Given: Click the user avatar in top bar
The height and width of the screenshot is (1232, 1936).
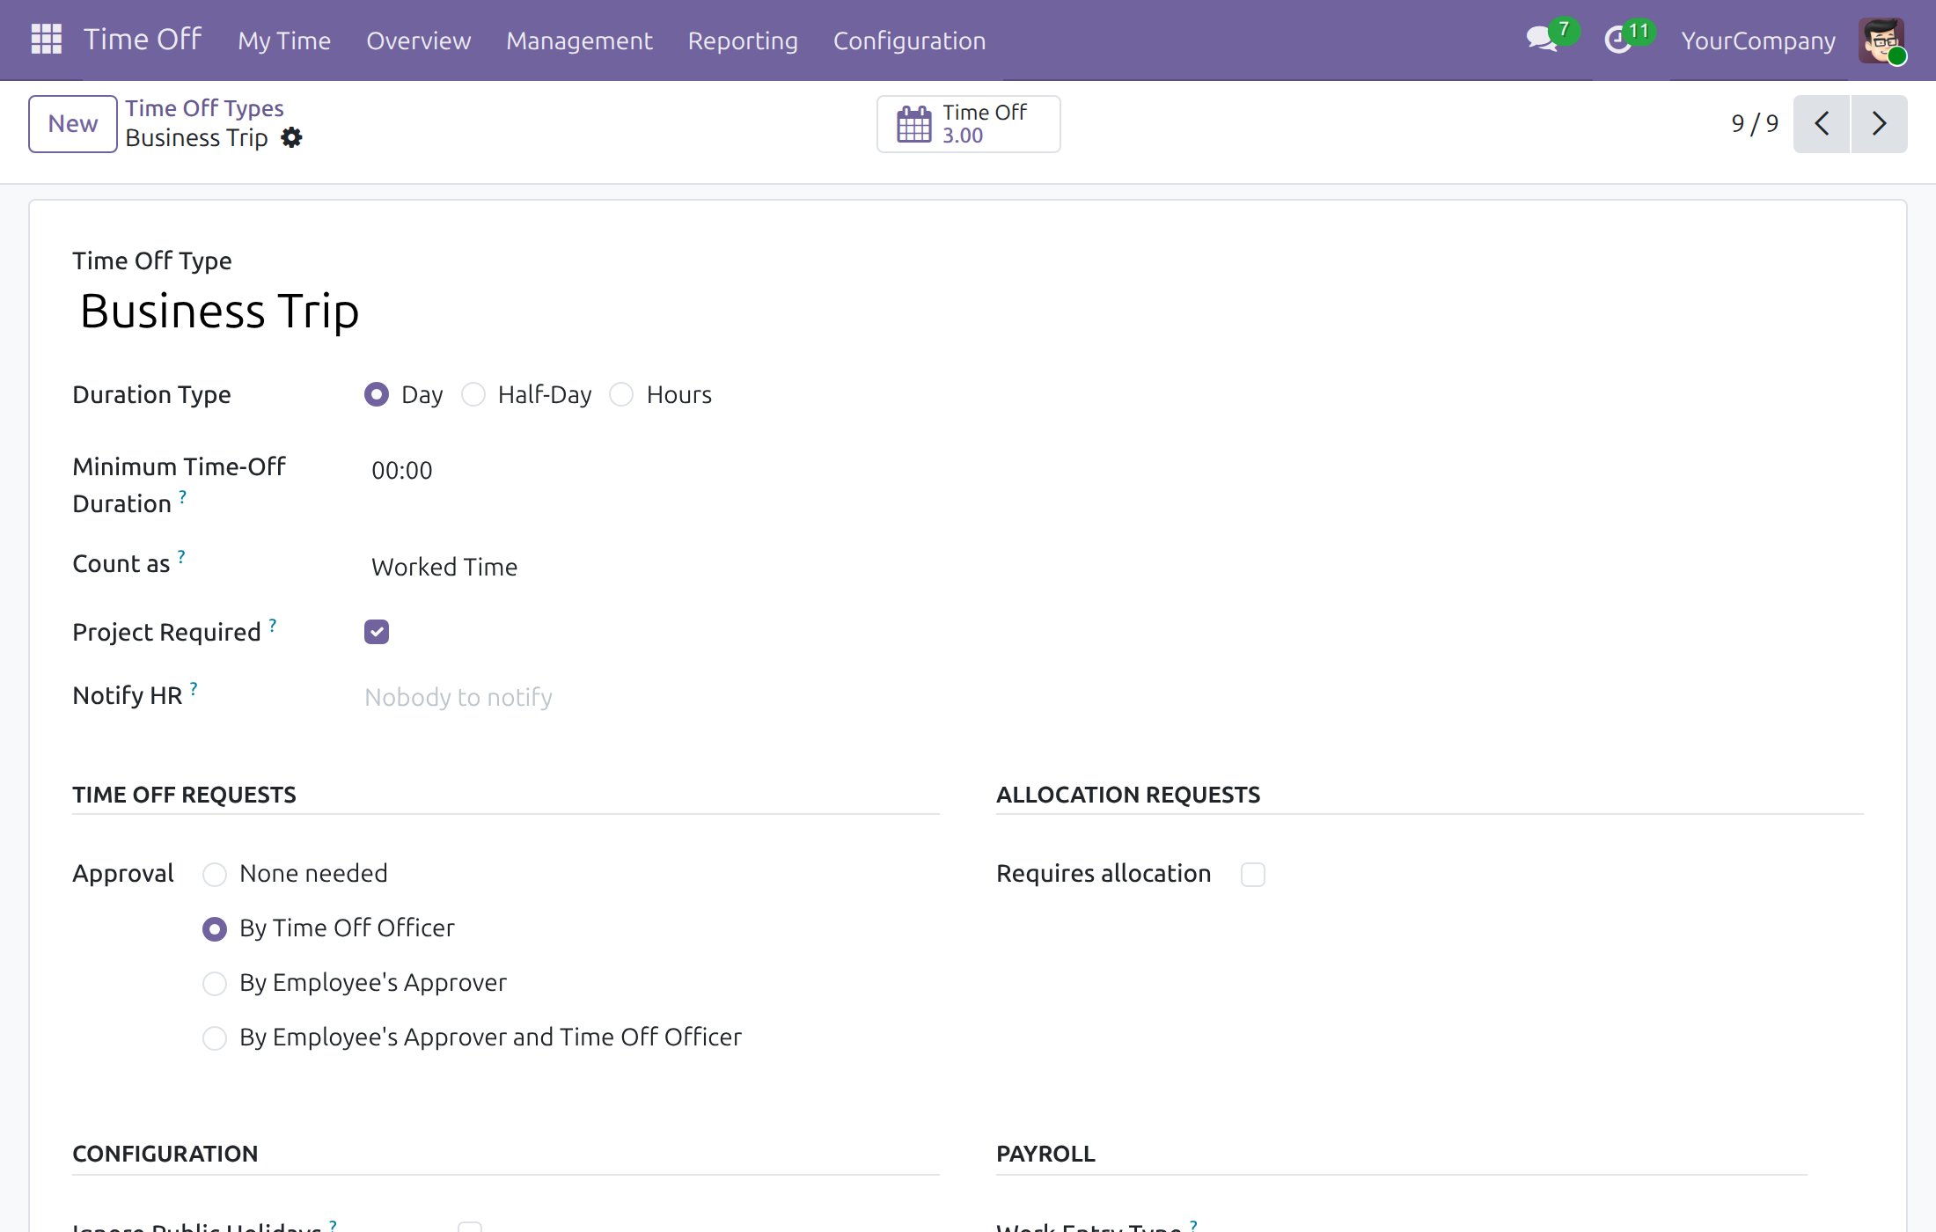Looking at the screenshot, I should (1881, 40).
